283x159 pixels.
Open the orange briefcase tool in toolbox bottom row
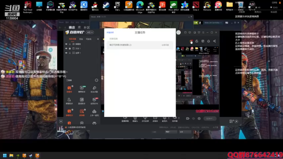(x=69, y=123)
